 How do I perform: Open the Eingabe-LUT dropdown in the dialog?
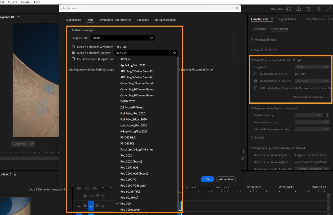(x=123, y=38)
